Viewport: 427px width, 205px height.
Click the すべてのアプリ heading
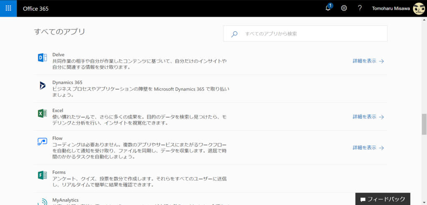tap(60, 32)
